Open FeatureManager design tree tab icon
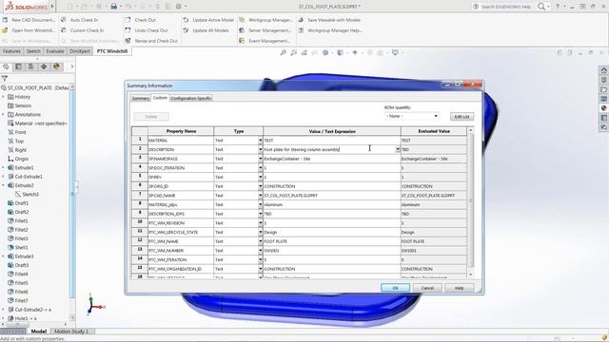 pyautogui.click(x=6, y=66)
